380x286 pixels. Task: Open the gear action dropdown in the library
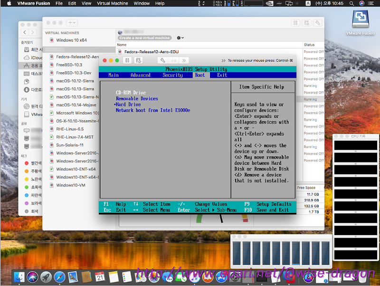click(x=180, y=38)
